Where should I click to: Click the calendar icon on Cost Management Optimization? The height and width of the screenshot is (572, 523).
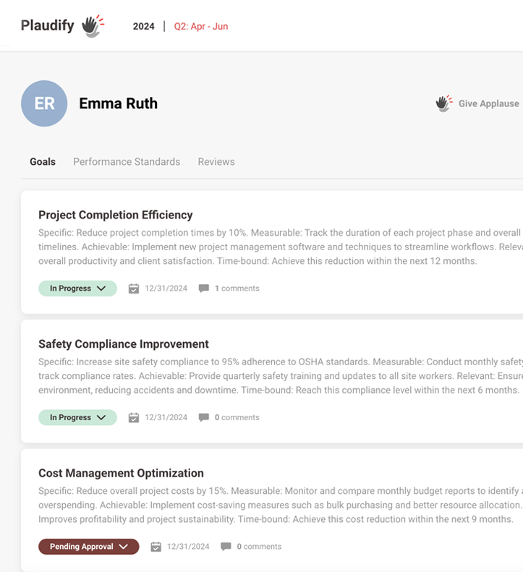156,547
